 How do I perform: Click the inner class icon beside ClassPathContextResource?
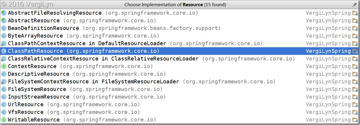4,43
